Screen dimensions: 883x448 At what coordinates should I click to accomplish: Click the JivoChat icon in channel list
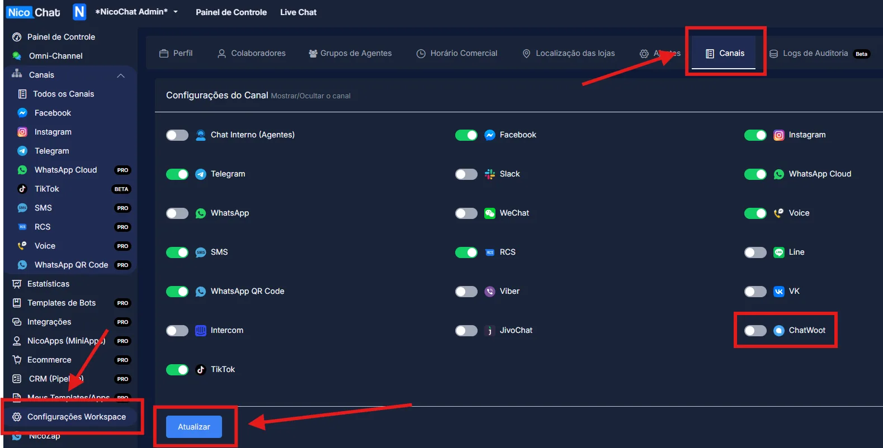click(x=490, y=331)
